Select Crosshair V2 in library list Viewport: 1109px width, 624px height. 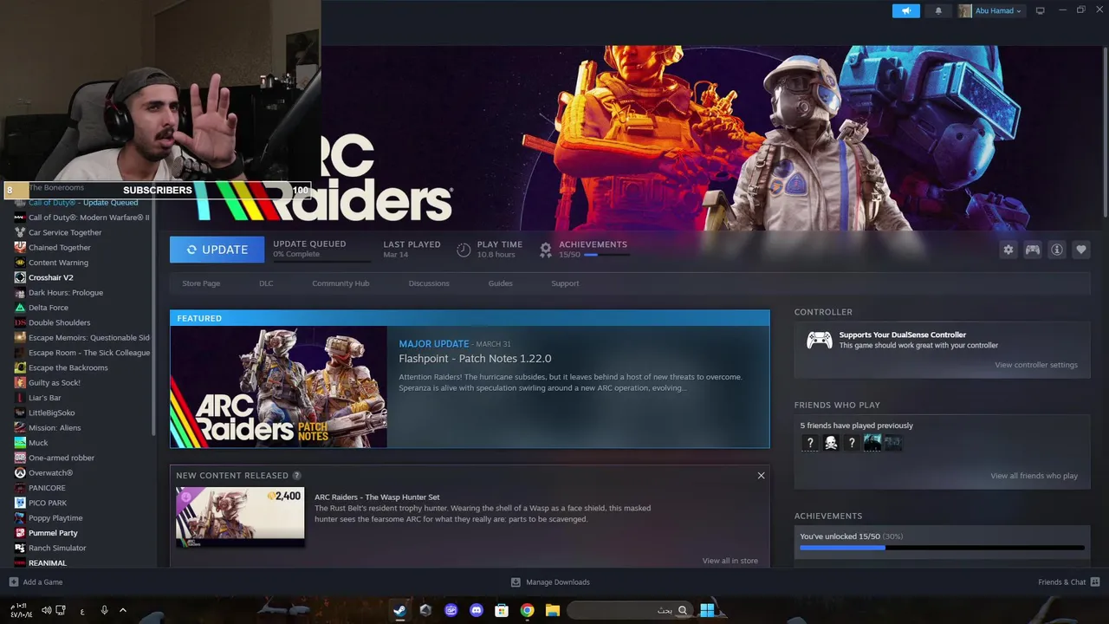(x=50, y=277)
